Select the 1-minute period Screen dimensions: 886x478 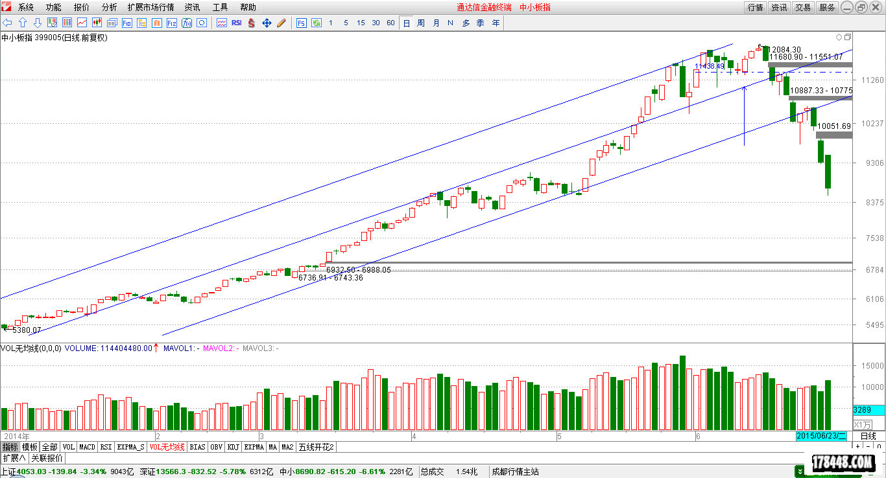point(331,23)
